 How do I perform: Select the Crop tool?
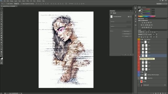pos(1,19)
